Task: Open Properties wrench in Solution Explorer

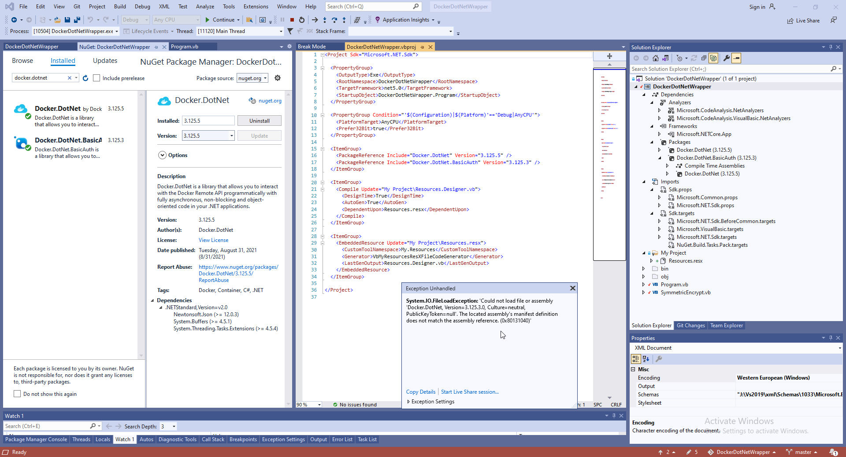Action: (x=727, y=58)
